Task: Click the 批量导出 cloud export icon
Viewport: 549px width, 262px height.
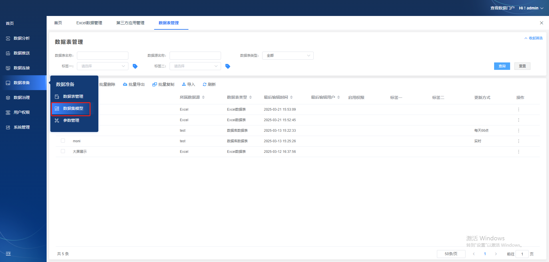Action: (x=125, y=84)
